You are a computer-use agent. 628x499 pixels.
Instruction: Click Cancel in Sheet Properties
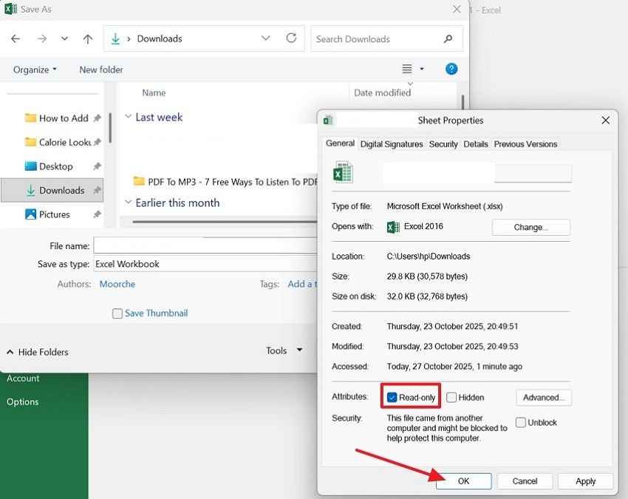[x=525, y=481]
